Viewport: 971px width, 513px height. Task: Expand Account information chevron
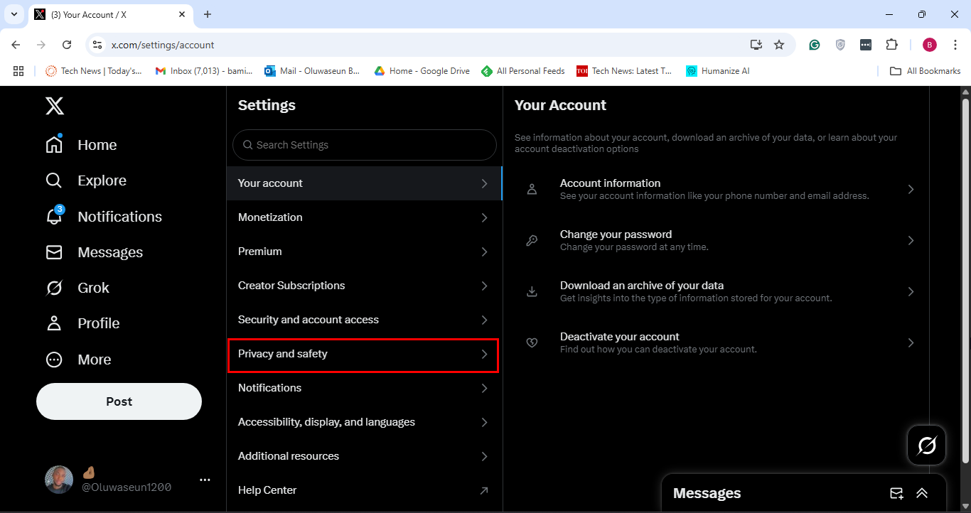pos(911,189)
